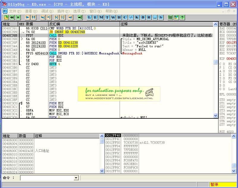This screenshot has height=188, width=238.
Task: Open Run trace with ellipsis button
Action: click(155, 18)
